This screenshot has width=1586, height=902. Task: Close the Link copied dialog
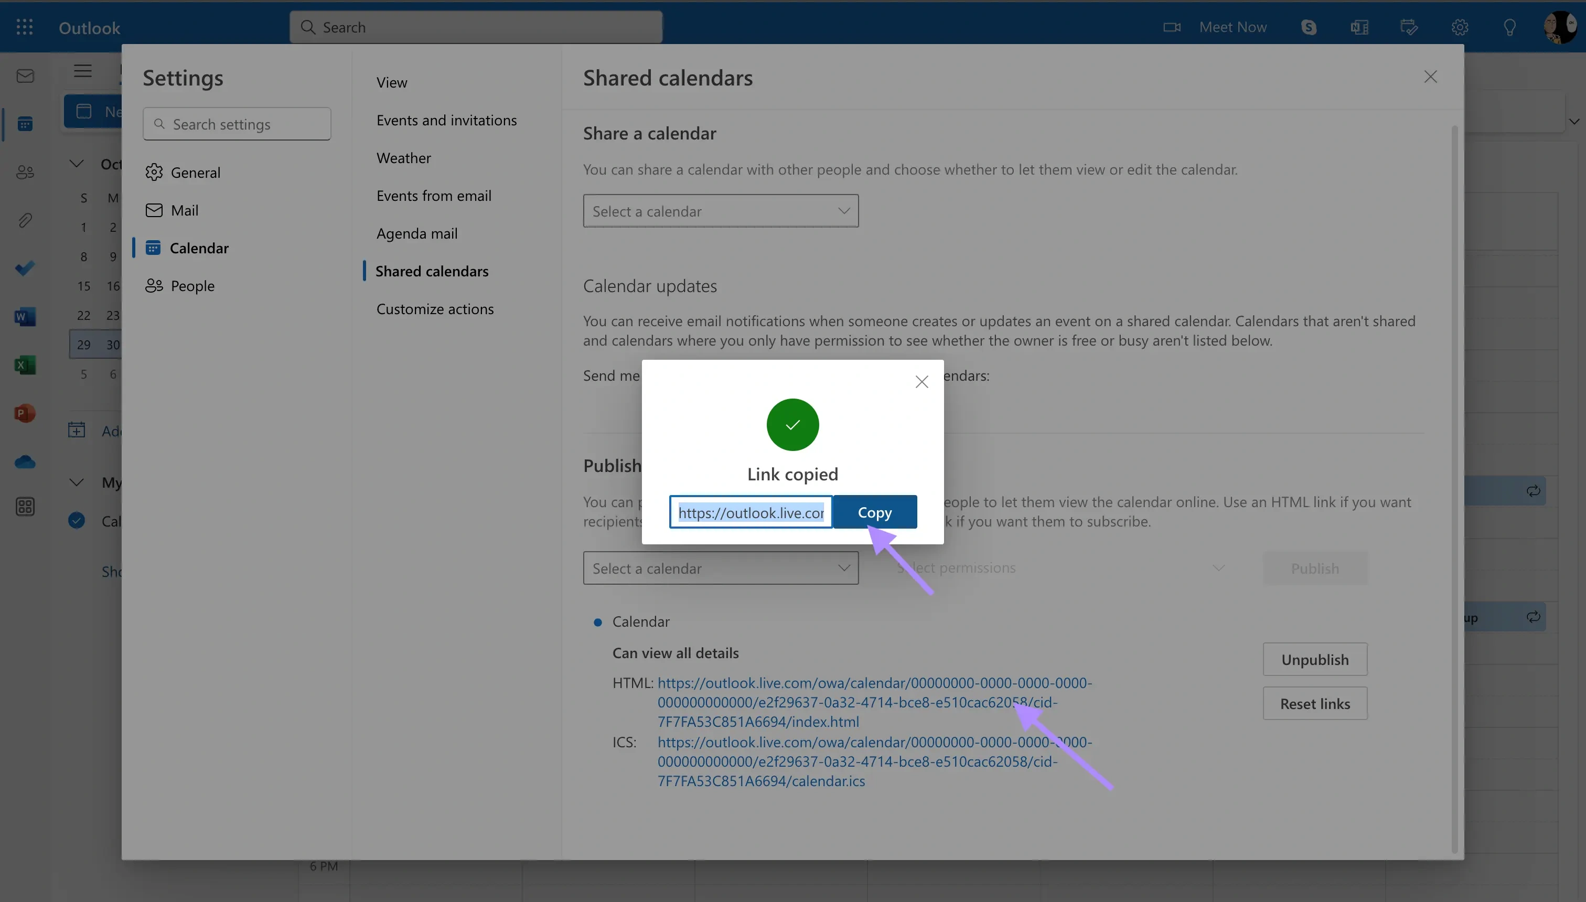pos(921,381)
